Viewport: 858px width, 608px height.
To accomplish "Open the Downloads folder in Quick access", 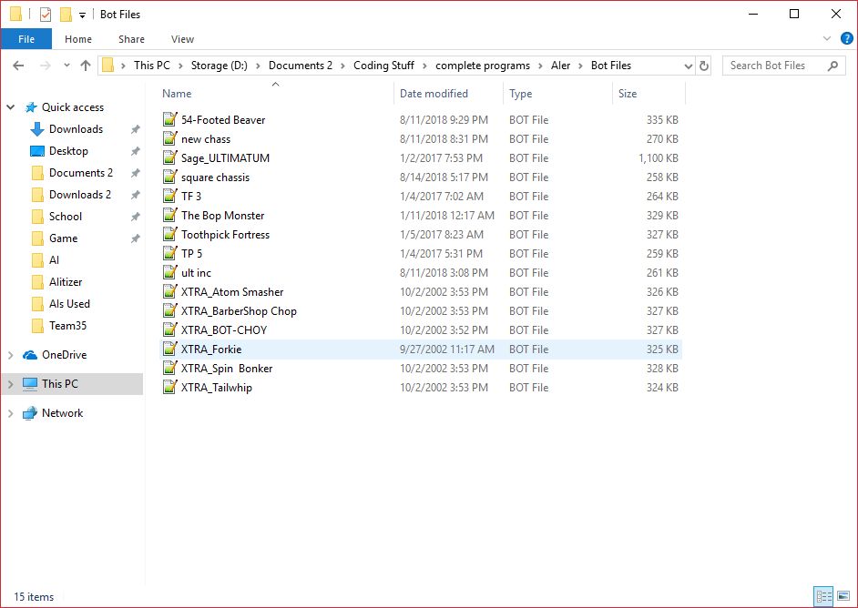I will (76, 129).
